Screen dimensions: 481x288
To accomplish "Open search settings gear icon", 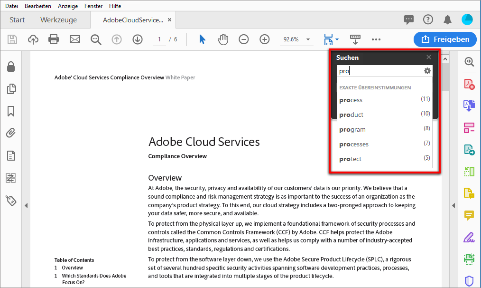I will (427, 71).
